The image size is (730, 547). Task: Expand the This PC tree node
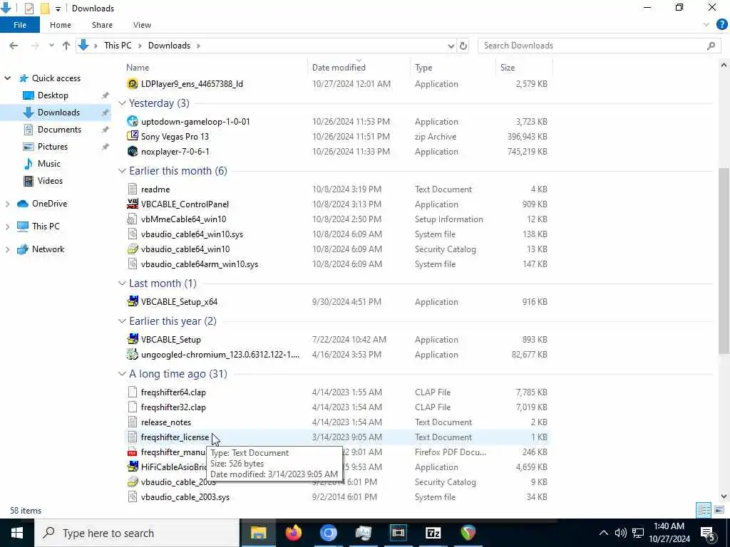(x=7, y=226)
